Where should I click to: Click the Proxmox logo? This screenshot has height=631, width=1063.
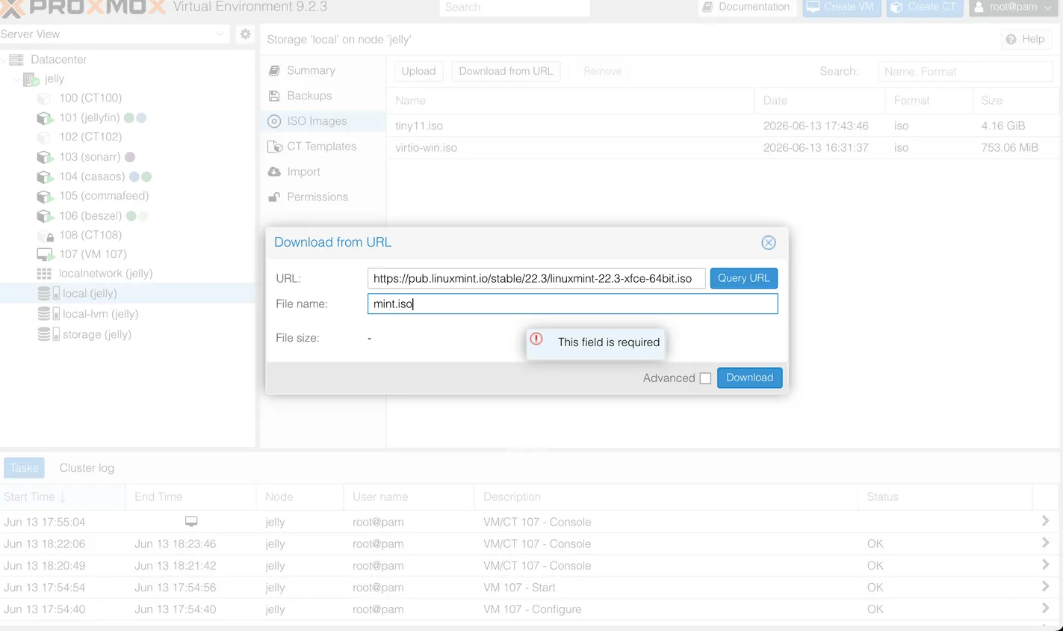(82, 7)
